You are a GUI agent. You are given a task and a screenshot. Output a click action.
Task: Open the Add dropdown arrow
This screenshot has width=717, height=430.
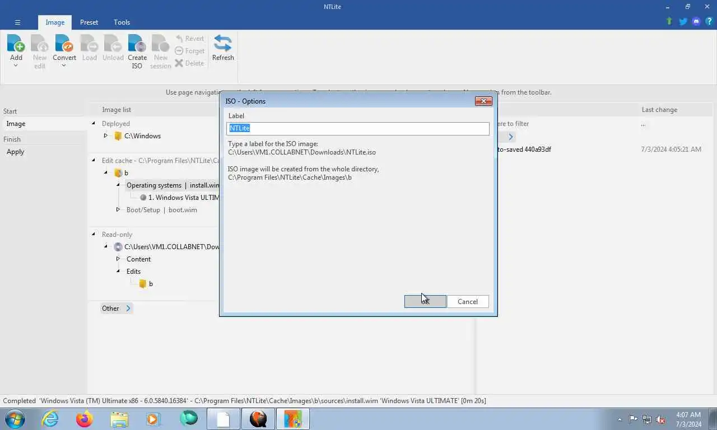pyautogui.click(x=16, y=66)
